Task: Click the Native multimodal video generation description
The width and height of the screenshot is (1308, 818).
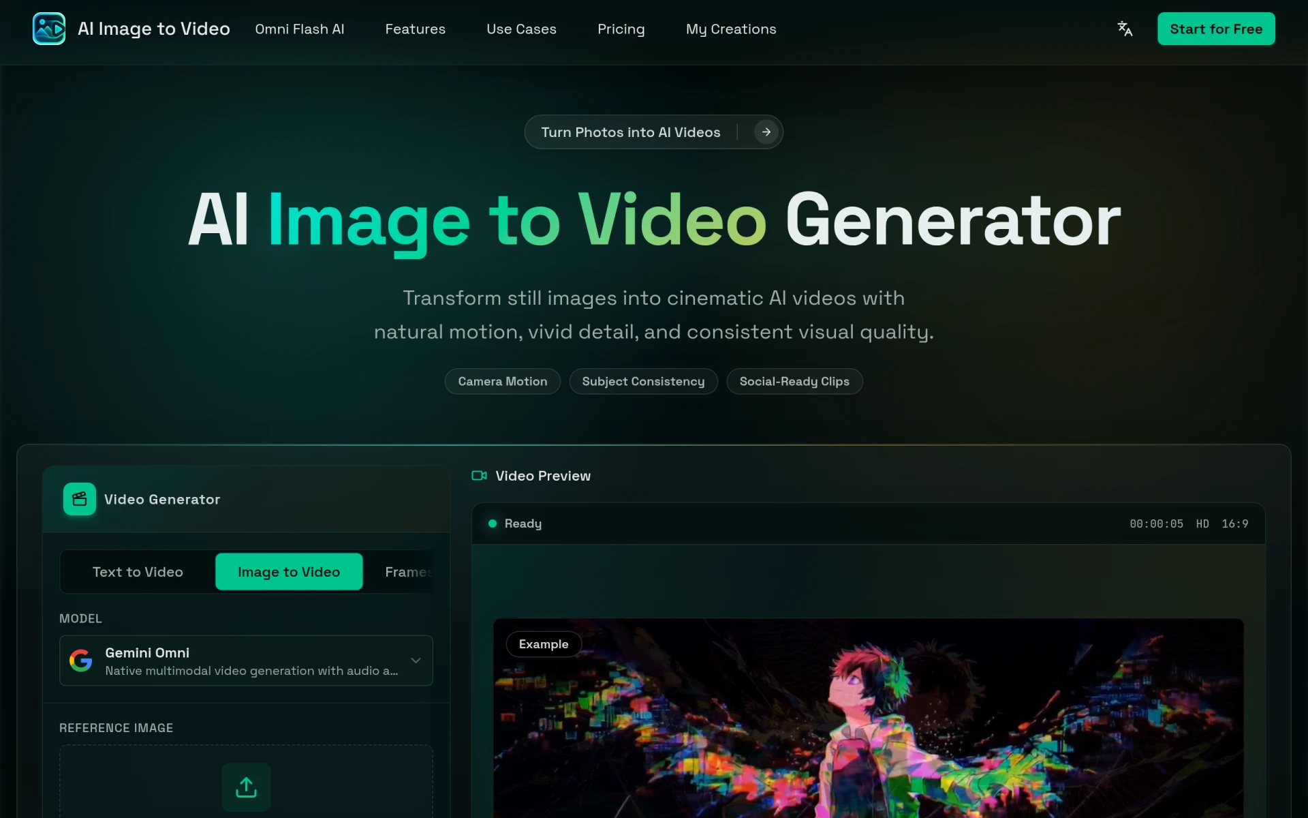Action: 251,671
